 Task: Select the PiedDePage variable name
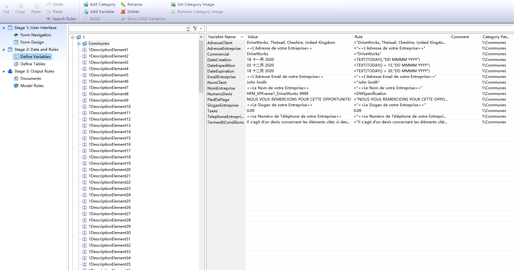click(x=218, y=100)
